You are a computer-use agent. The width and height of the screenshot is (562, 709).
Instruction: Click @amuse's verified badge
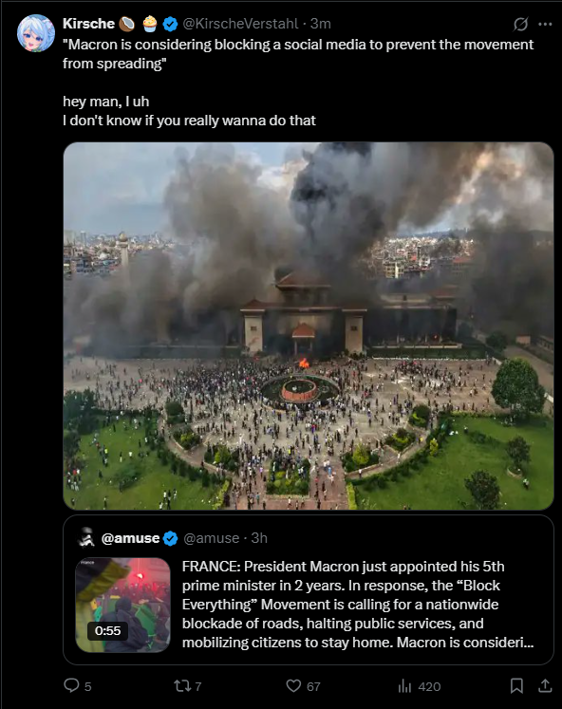[x=171, y=538]
